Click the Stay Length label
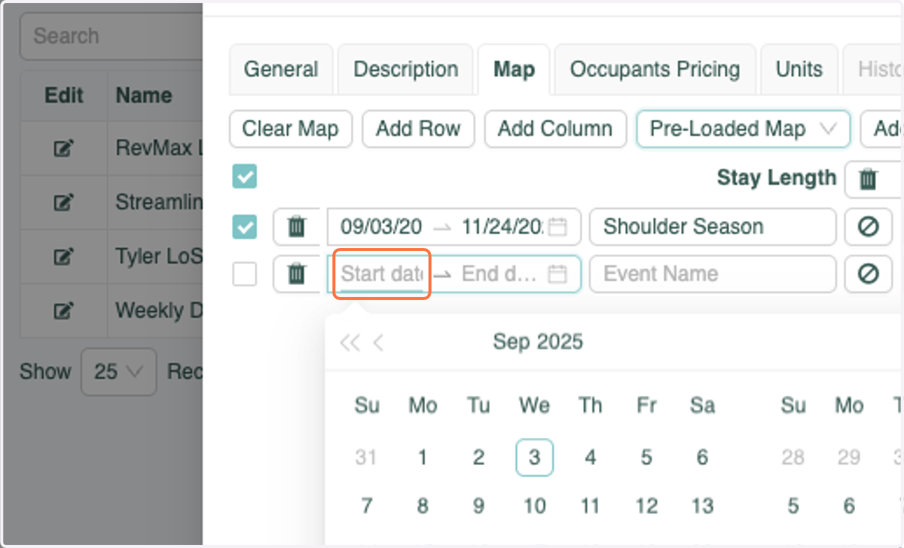Screen dimensions: 904x548 click(x=777, y=178)
